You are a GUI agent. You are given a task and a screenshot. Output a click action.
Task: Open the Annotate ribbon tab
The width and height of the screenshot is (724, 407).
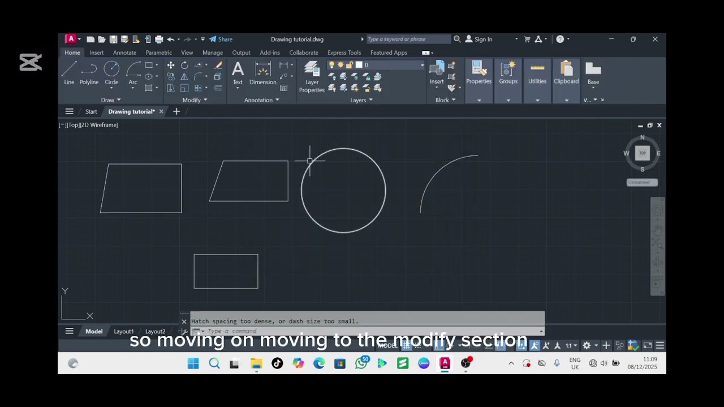coord(124,53)
